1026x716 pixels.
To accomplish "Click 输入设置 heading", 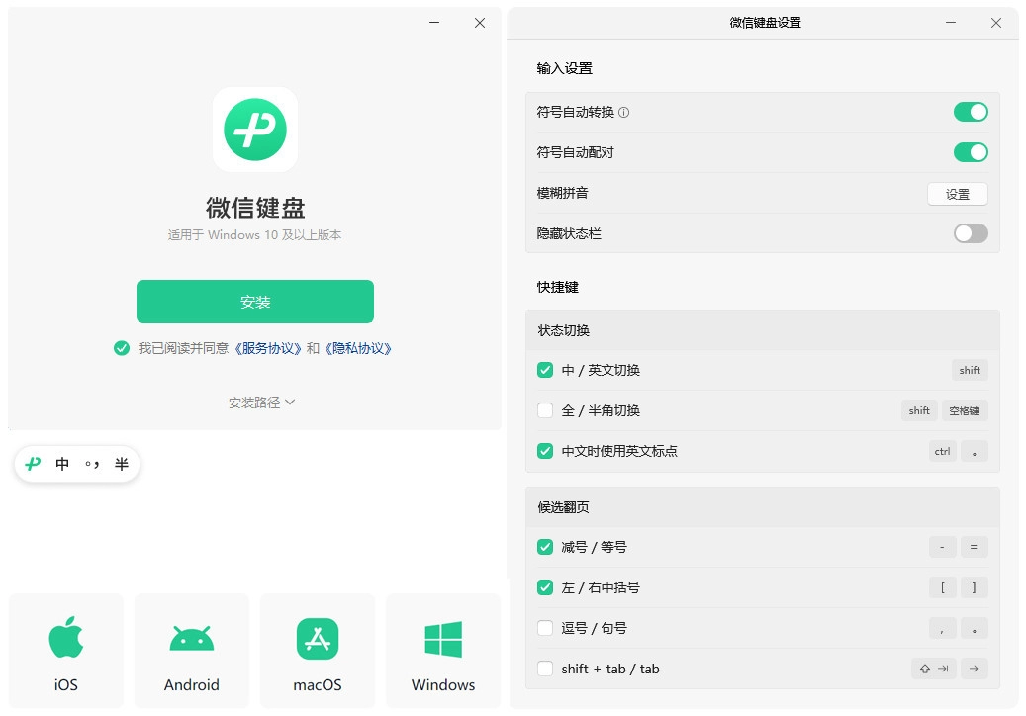I will click(x=564, y=68).
